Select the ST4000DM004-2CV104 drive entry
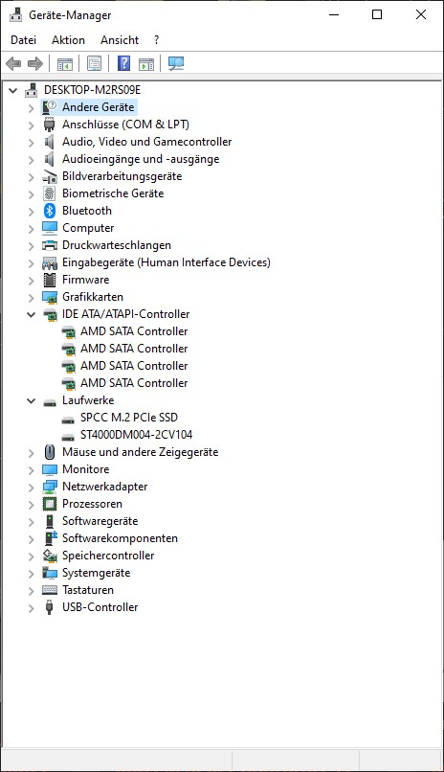The image size is (444, 772). click(136, 435)
